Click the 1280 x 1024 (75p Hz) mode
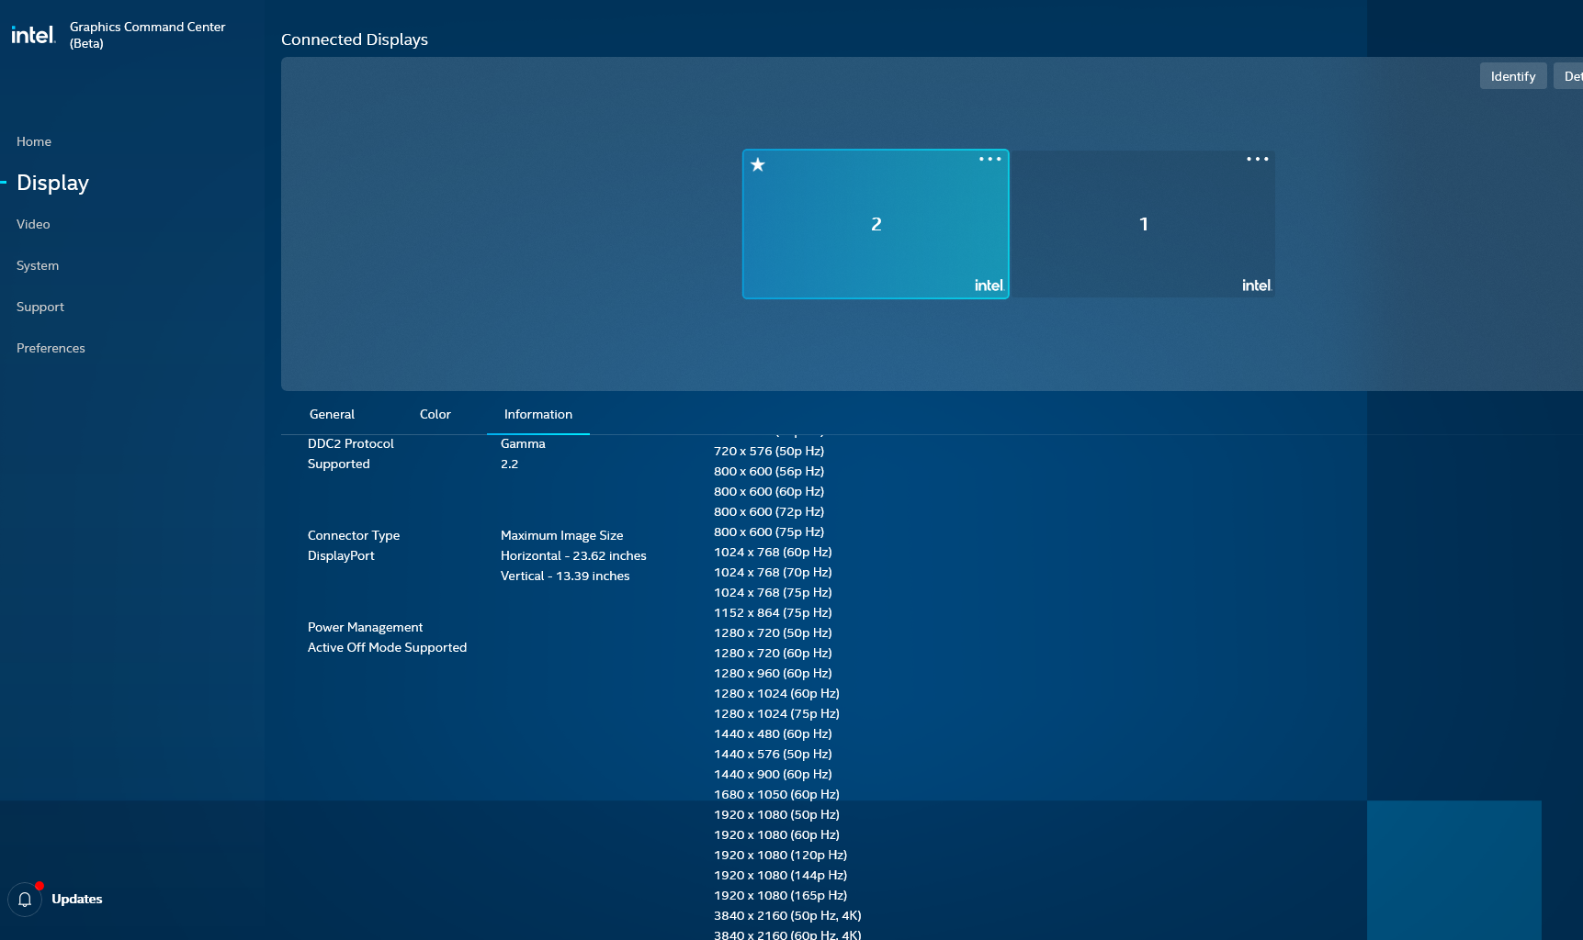The image size is (1583, 940). pos(776,713)
